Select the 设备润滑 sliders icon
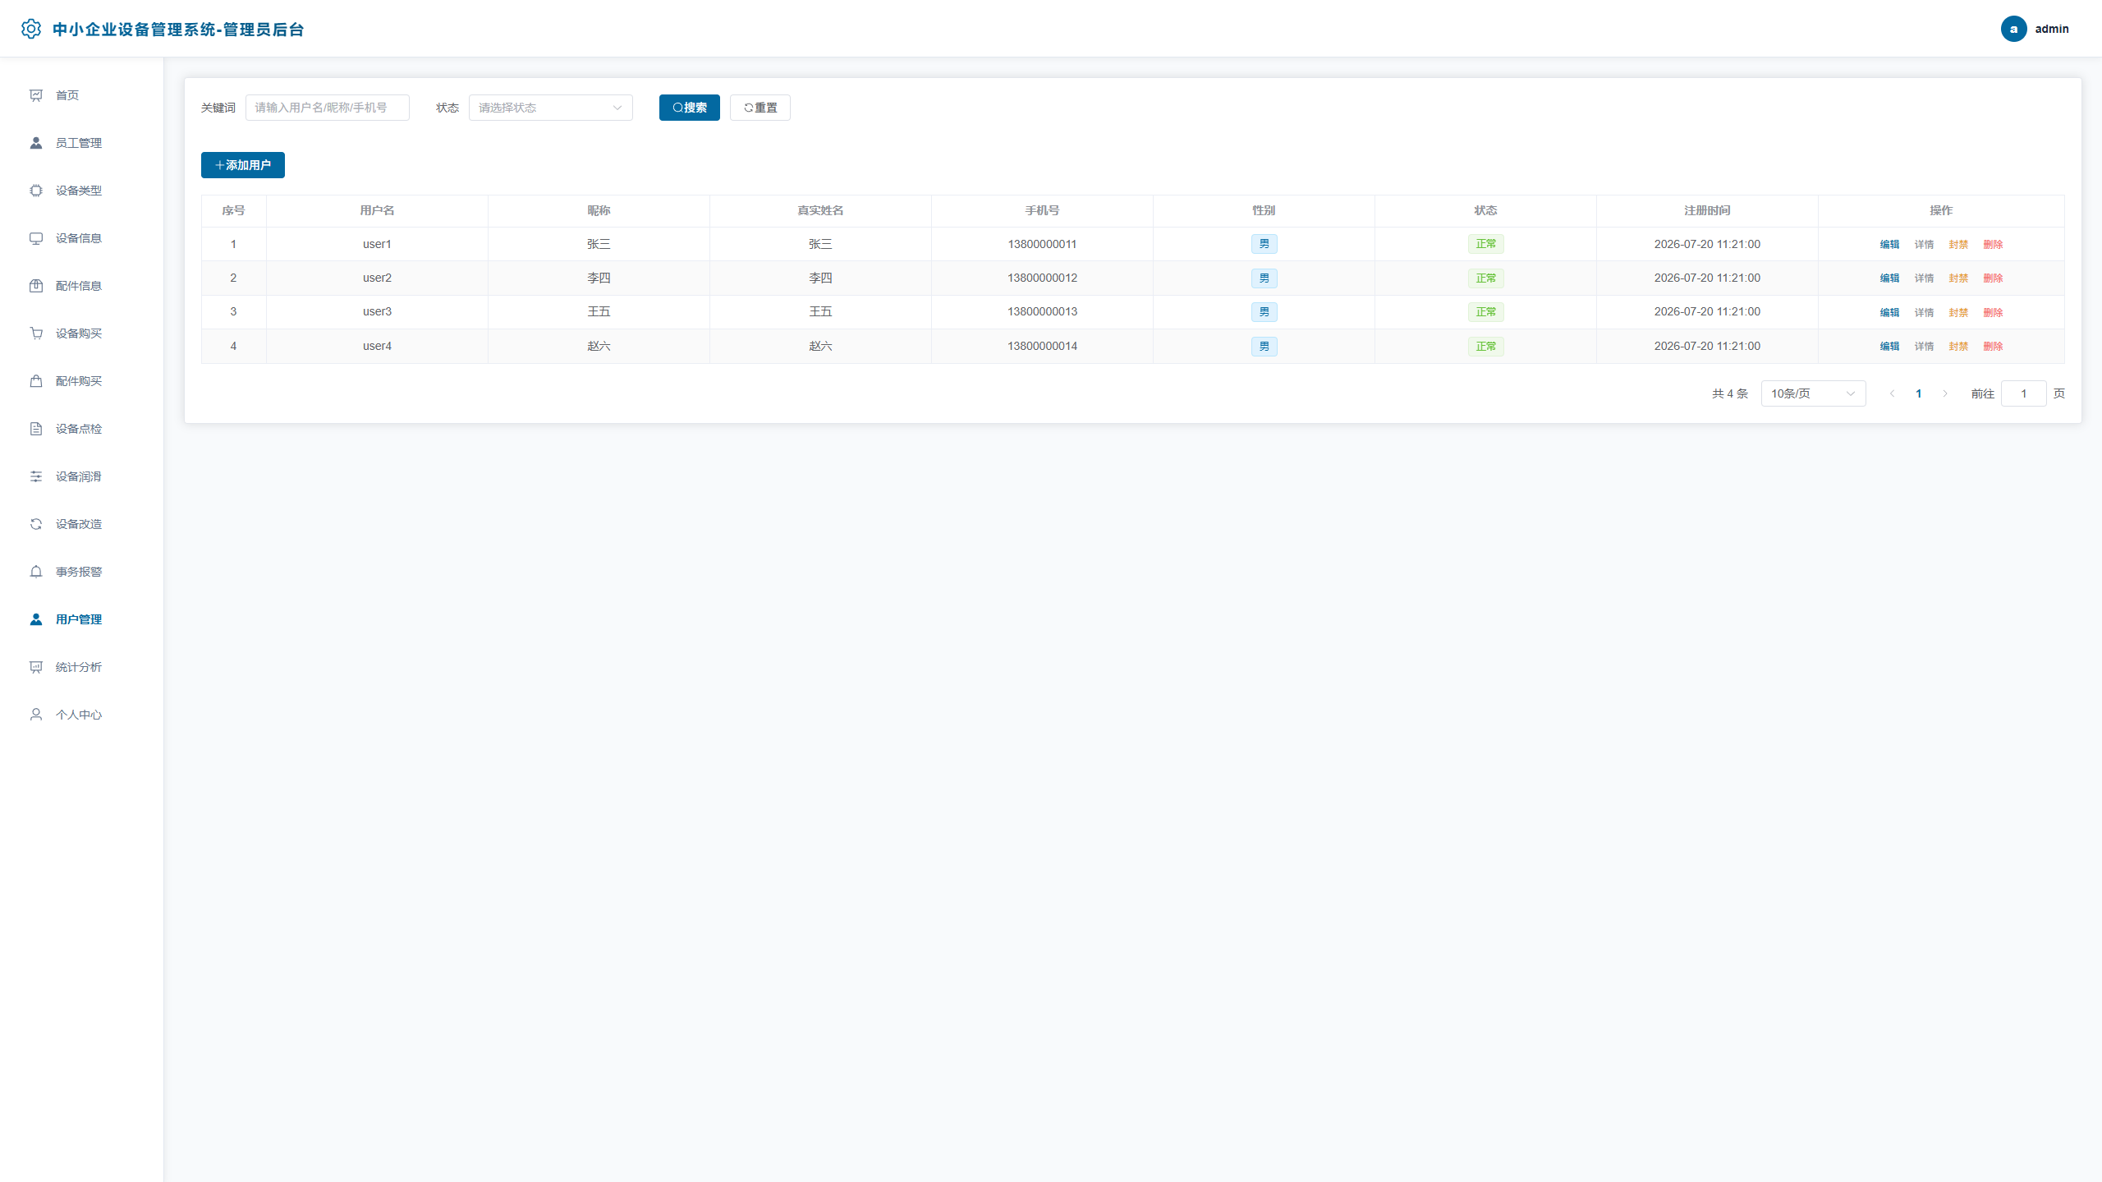 pyautogui.click(x=36, y=476)
